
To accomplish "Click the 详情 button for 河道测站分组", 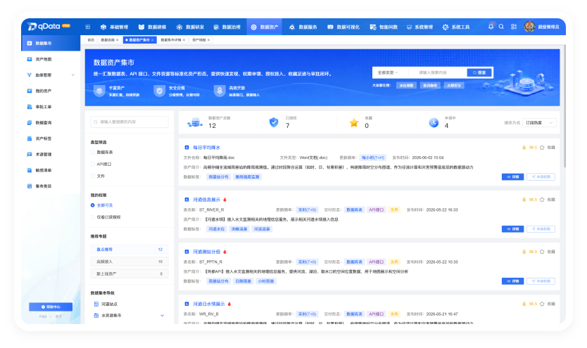I will tap(512, 281).
